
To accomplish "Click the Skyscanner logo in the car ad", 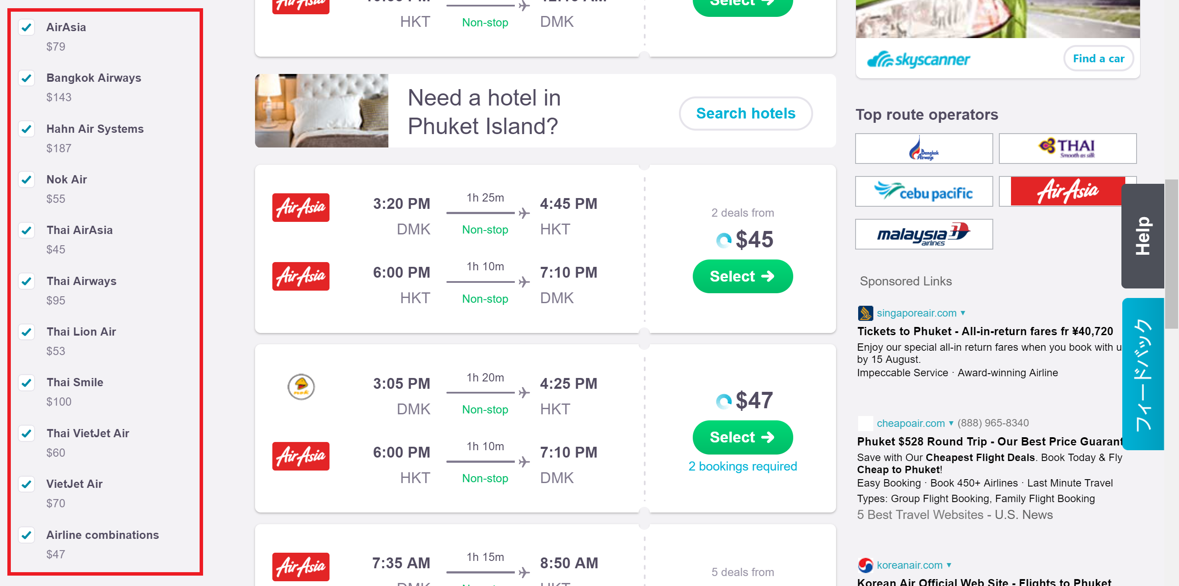I will 919,59.
